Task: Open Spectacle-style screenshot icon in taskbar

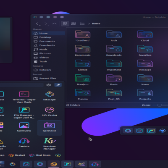Action: click(x=26, y=164)
